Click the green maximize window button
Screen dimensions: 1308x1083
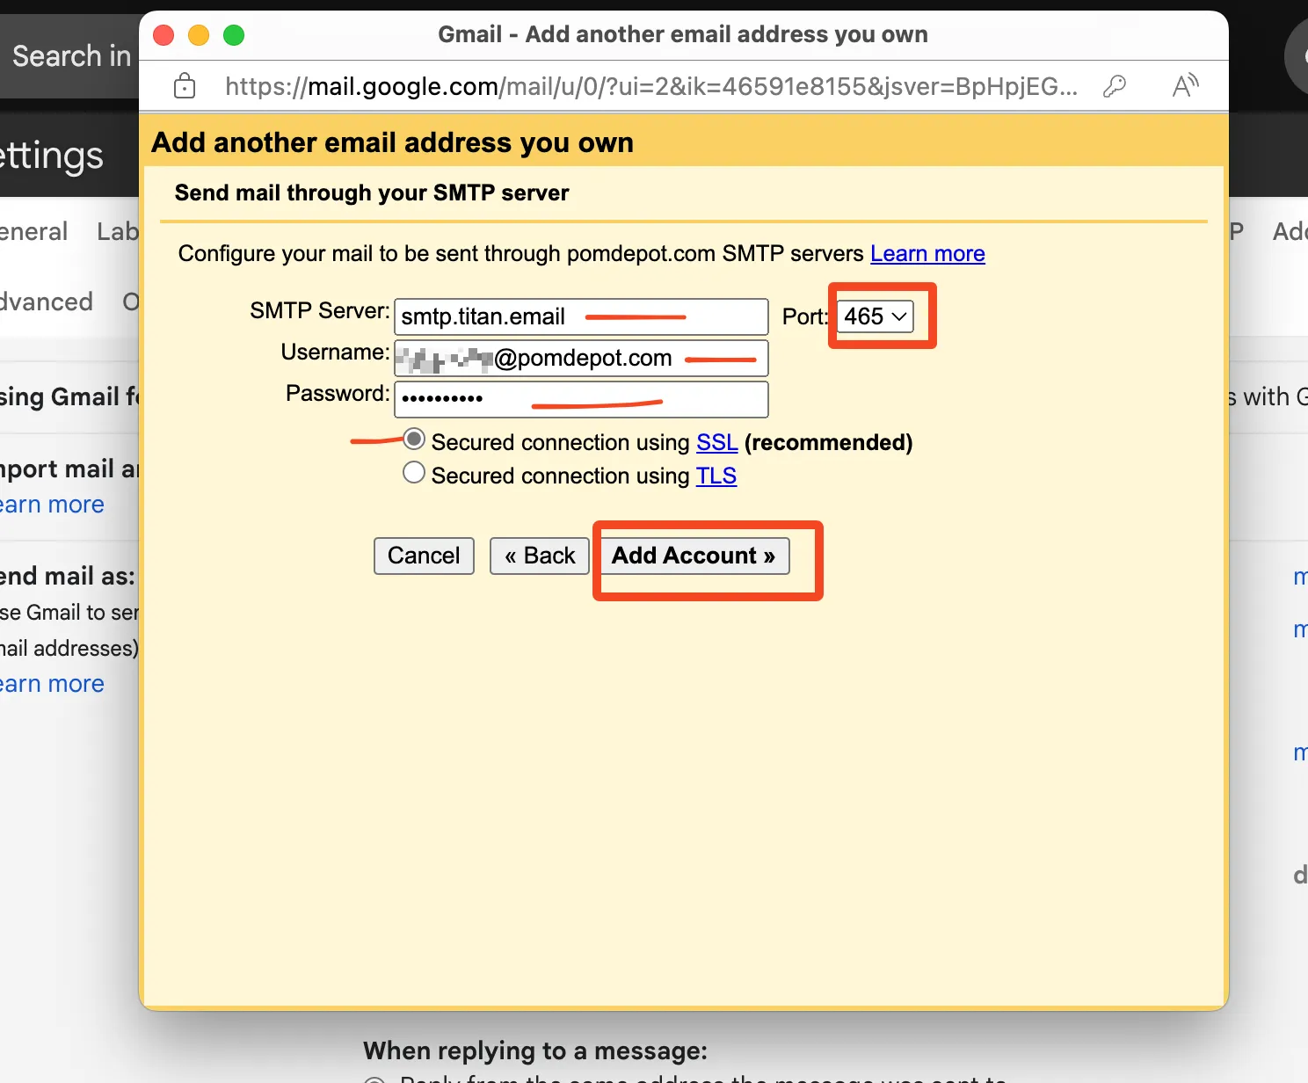point(234,35)
